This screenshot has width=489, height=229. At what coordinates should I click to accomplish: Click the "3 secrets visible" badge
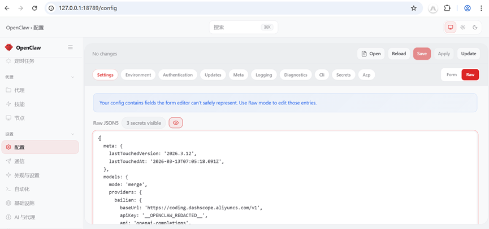coord(144,123)
